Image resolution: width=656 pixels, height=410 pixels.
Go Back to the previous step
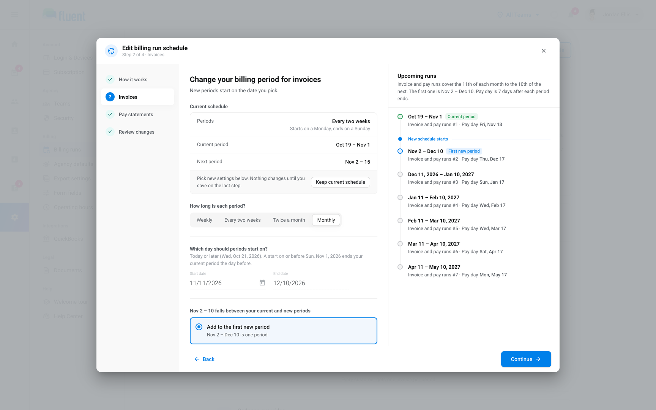pyautogui.click(x=205, y=359)
